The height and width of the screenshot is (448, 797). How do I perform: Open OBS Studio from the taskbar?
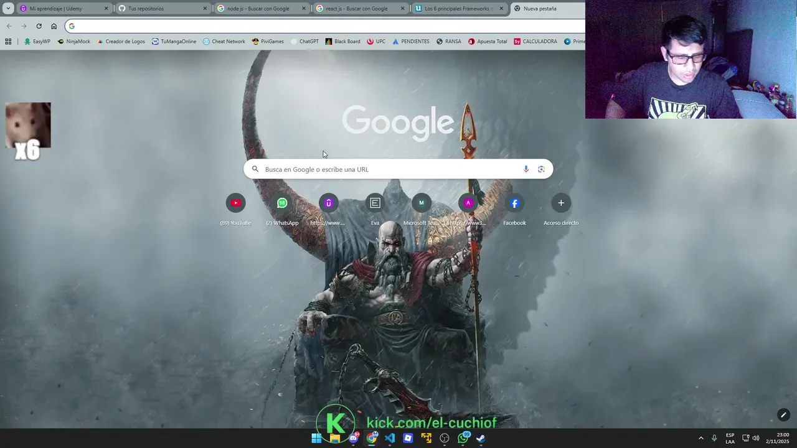(x=445, y=438)
